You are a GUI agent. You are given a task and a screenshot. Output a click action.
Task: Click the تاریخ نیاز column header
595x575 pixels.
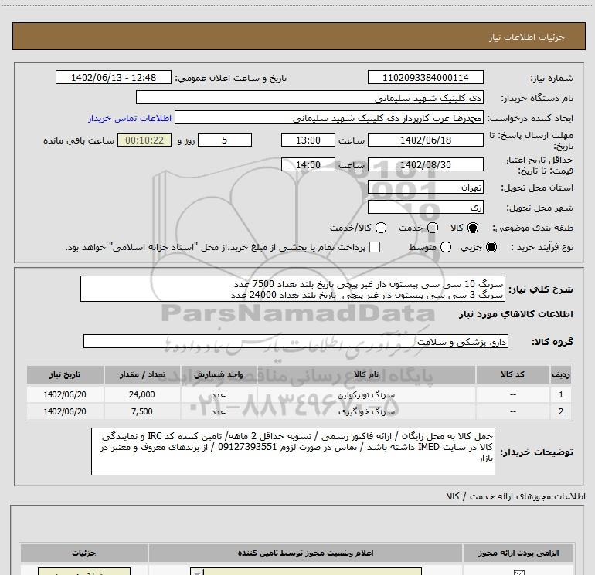(65, 374)
